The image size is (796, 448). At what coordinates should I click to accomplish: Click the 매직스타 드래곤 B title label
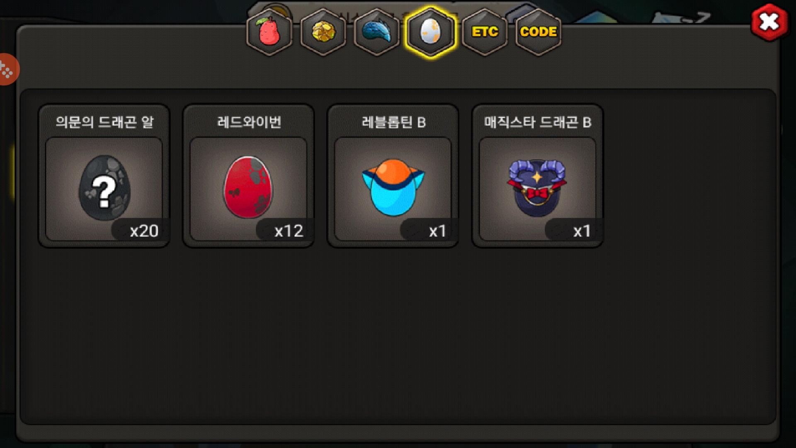538,122
